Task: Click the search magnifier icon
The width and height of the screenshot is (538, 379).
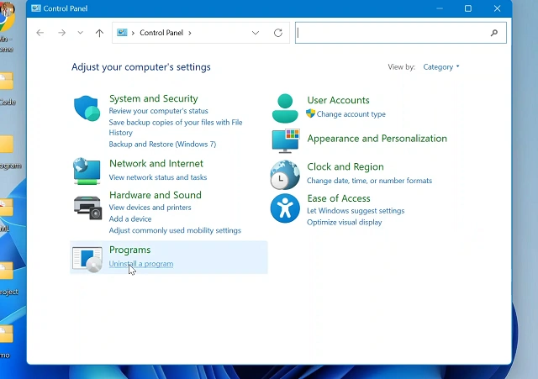Action: click(x=493, y=33)
